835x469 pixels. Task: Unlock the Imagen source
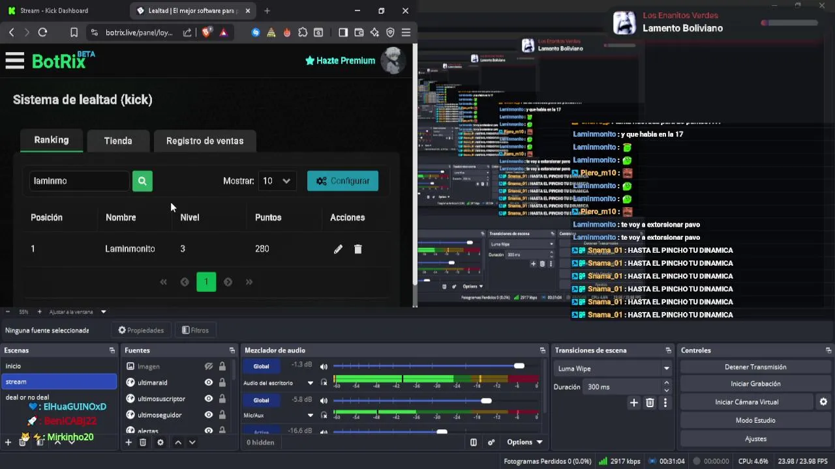pyautogui.click(x=222, y=367)
